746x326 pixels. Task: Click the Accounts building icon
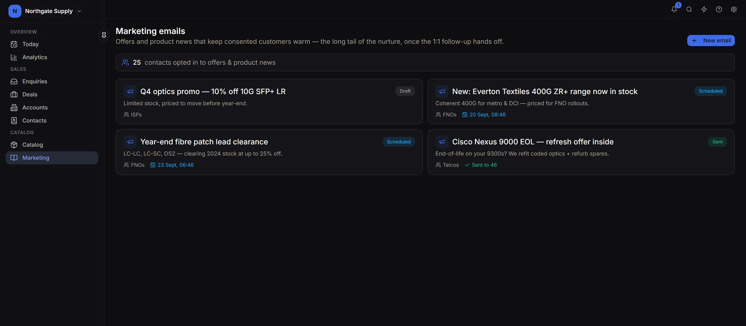coord(14,108)
